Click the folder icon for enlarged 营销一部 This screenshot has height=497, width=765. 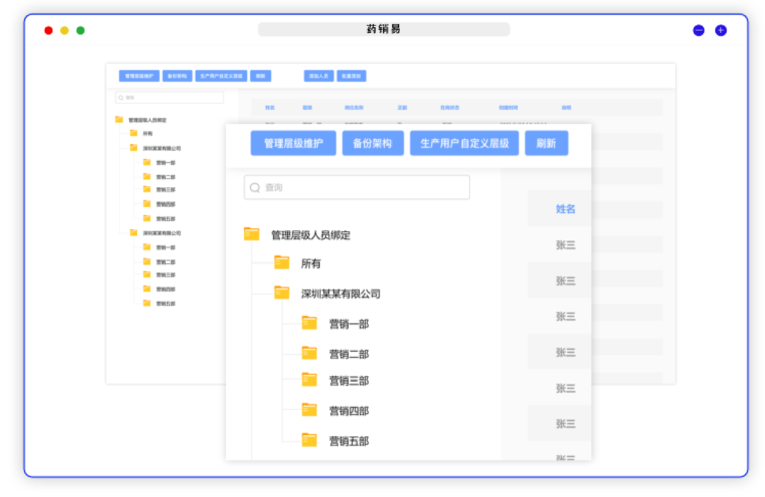pyautogui.click(x=309, y=323)
